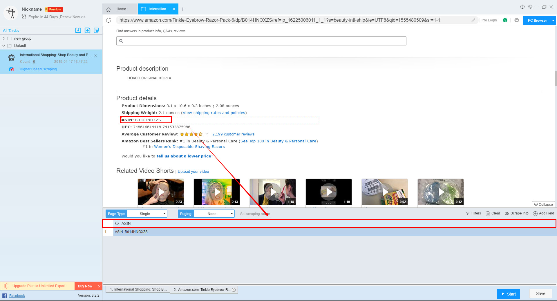
Task: Open See Top 100 in Beauty link
Action: pyautogui.click(x=278, y=141)
